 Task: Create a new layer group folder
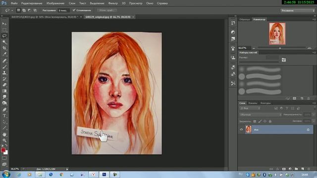coord(296,169)
